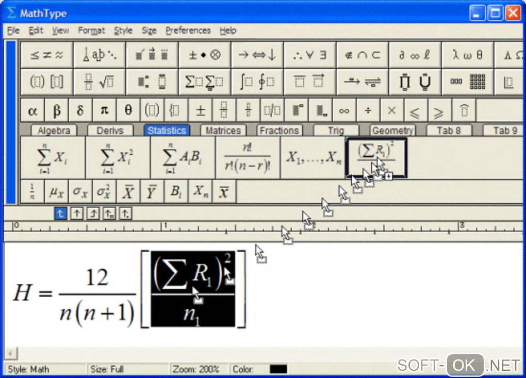Image resolution: width=526 pixels, height=378 pixels.
Task: Open operator symbols palette (± • ⊗)
Action: coord(205,55)
